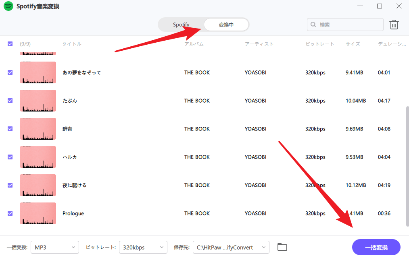Click the 一括変換 convert-all button
The height and width of the screenshot is (256, 409).
(376, 247)
